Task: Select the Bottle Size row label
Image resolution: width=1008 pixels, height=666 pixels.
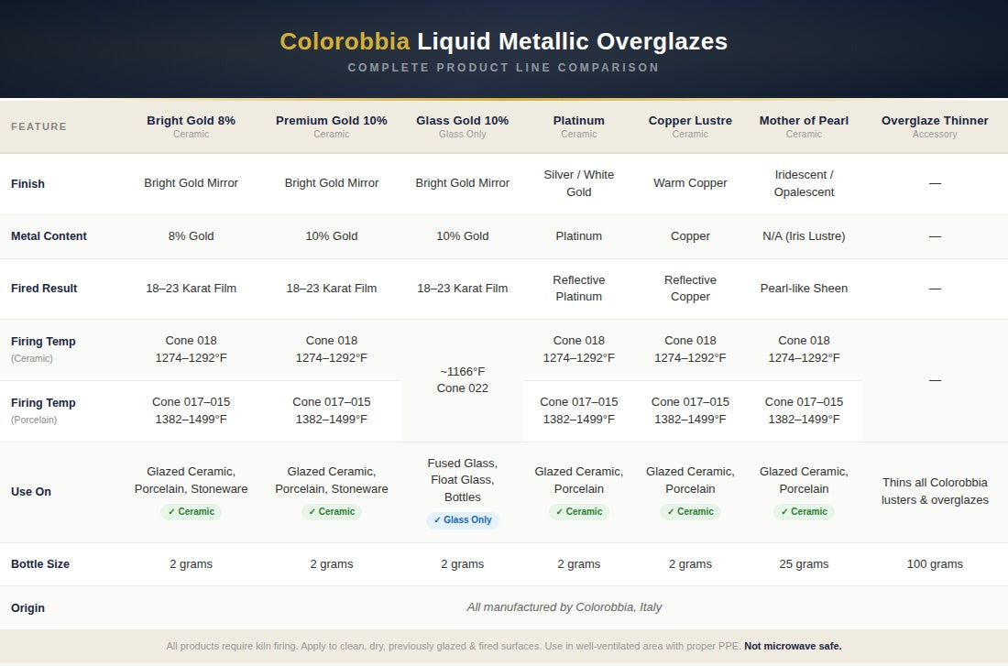Action: (39, 563)
